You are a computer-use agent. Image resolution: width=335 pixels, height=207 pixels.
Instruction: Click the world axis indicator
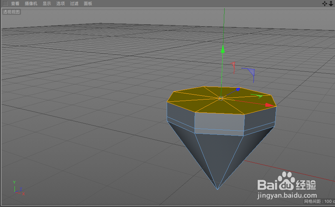coord(19,188)
